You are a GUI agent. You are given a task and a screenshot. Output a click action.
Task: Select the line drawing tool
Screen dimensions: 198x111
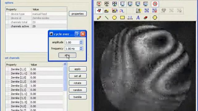(x=107, y=18)
